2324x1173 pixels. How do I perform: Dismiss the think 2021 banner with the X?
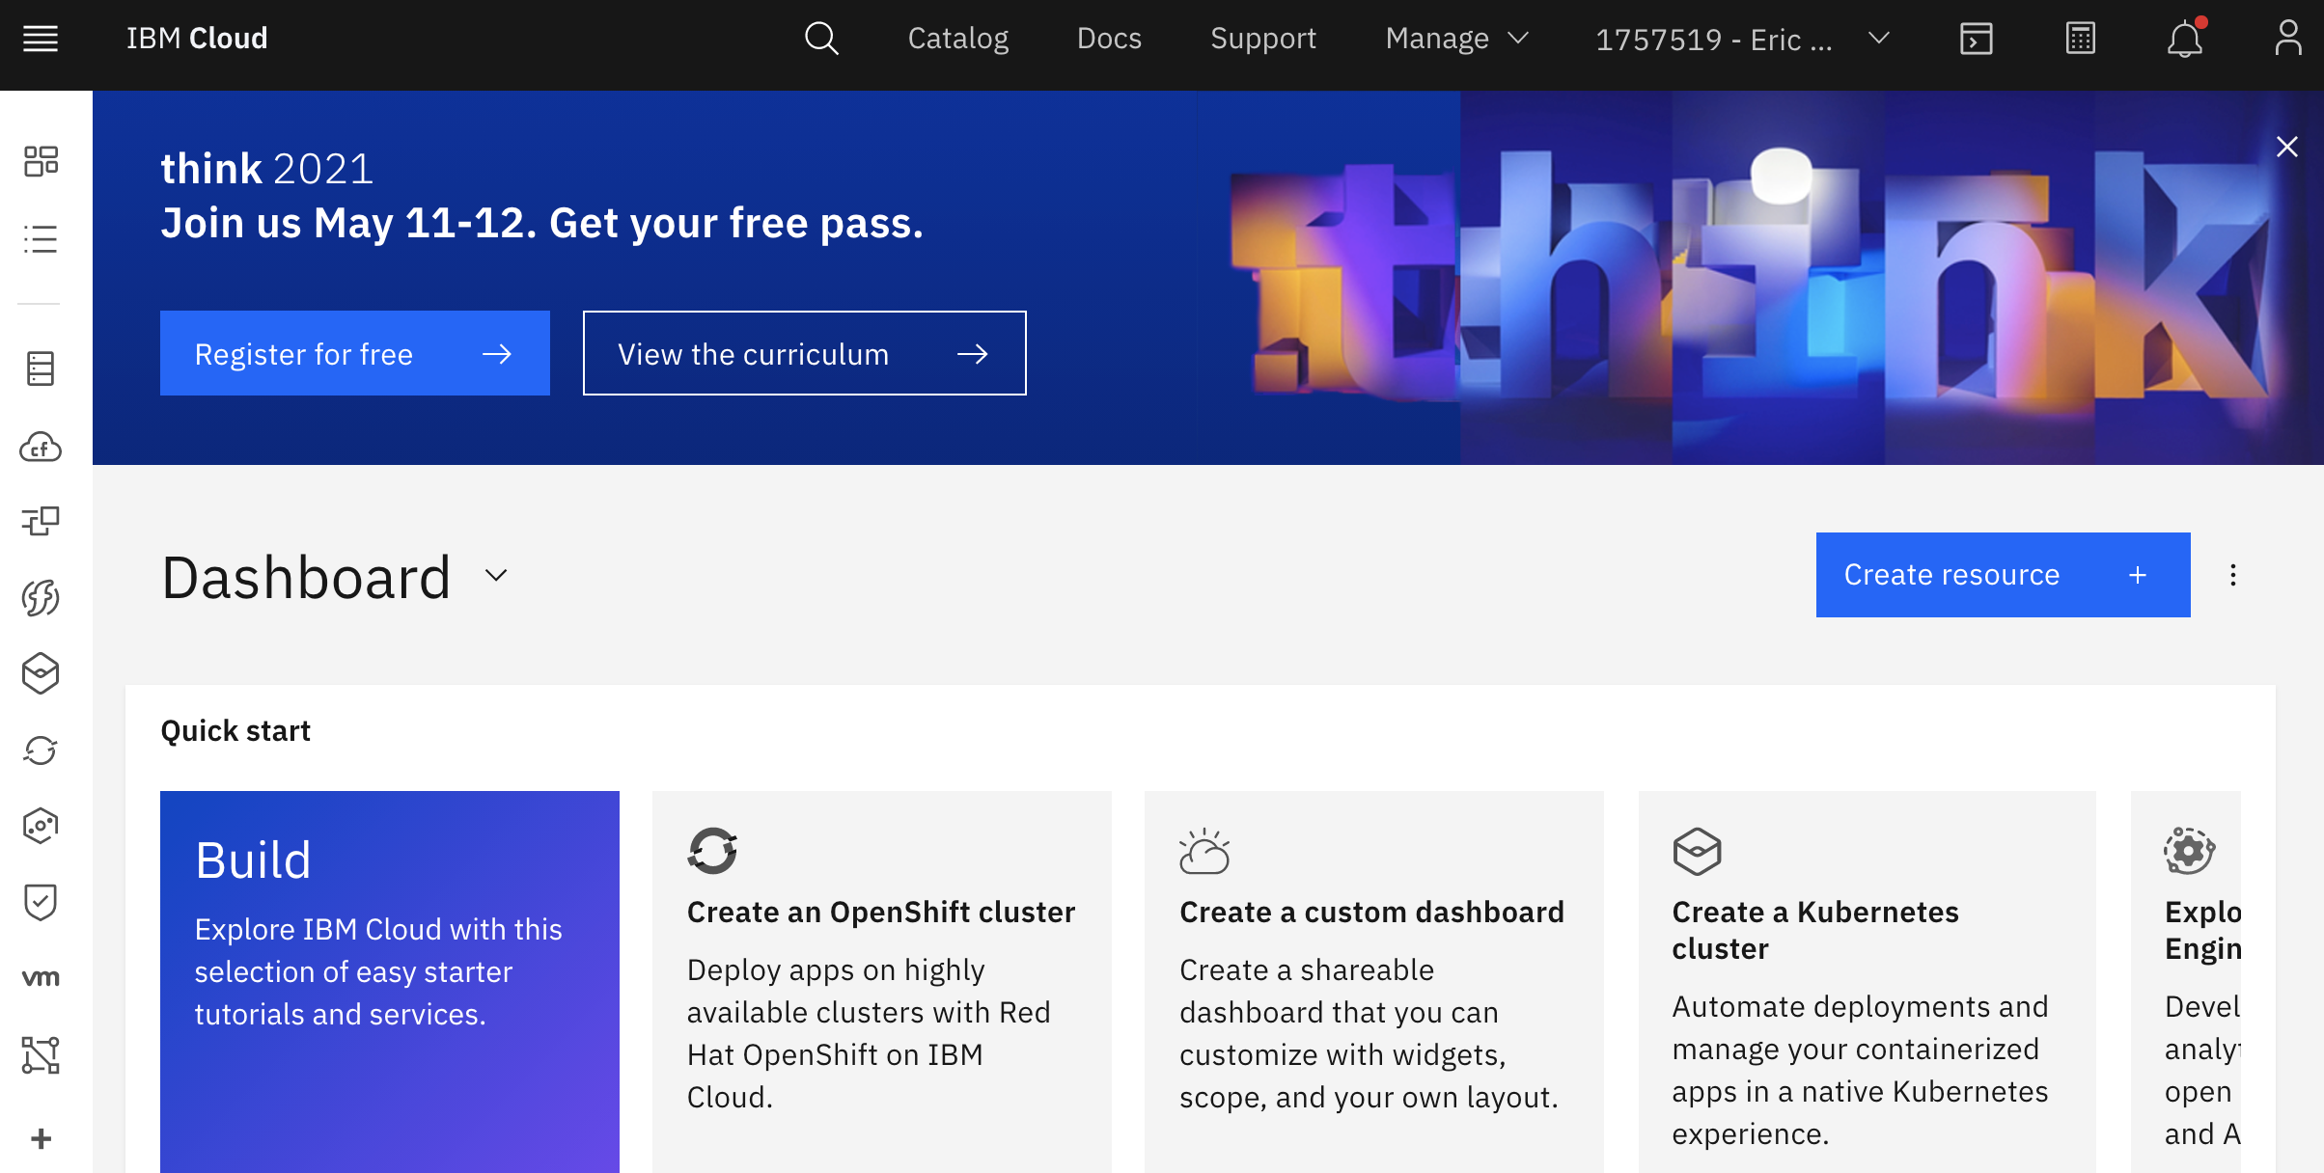pyautogui.click(x=2287, y=146)
